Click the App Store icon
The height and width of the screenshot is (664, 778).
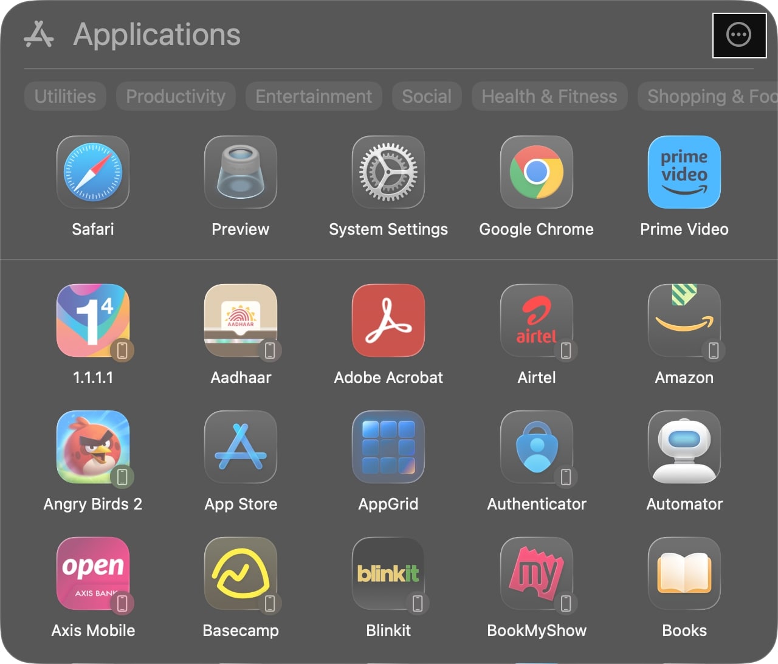click(241, 447)
